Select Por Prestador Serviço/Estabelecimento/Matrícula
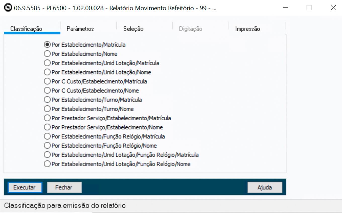Image resolution: width=342 pixels, height=213 pixels. click(47, 118)
